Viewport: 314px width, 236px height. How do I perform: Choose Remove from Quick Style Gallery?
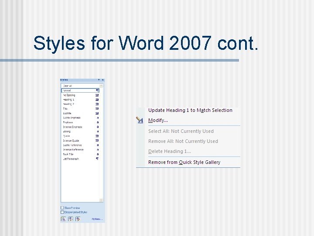184,162
